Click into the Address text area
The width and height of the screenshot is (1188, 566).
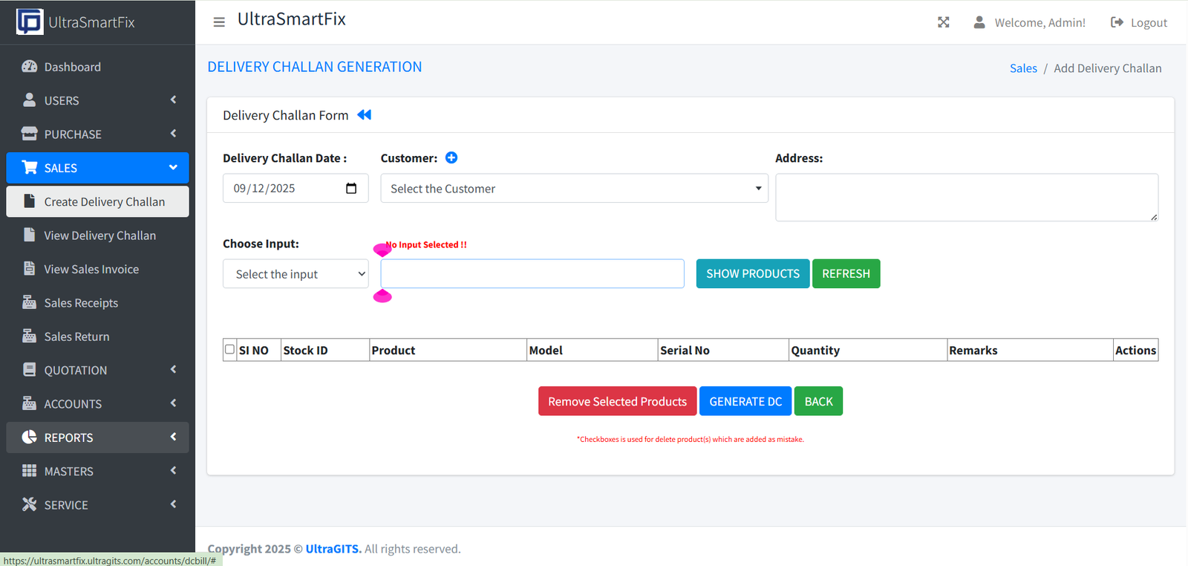(967, 198)
